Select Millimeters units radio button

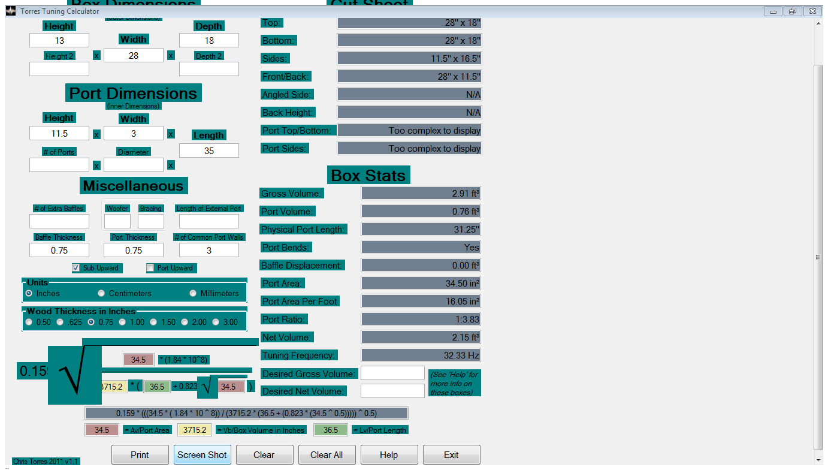(193, 293)
